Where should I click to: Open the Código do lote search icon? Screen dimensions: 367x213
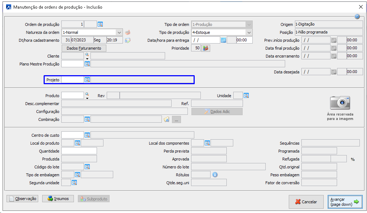(x=87, y=167)
